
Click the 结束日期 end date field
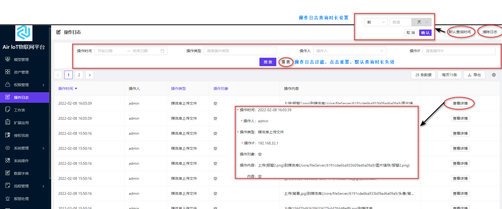click(145, 51)
